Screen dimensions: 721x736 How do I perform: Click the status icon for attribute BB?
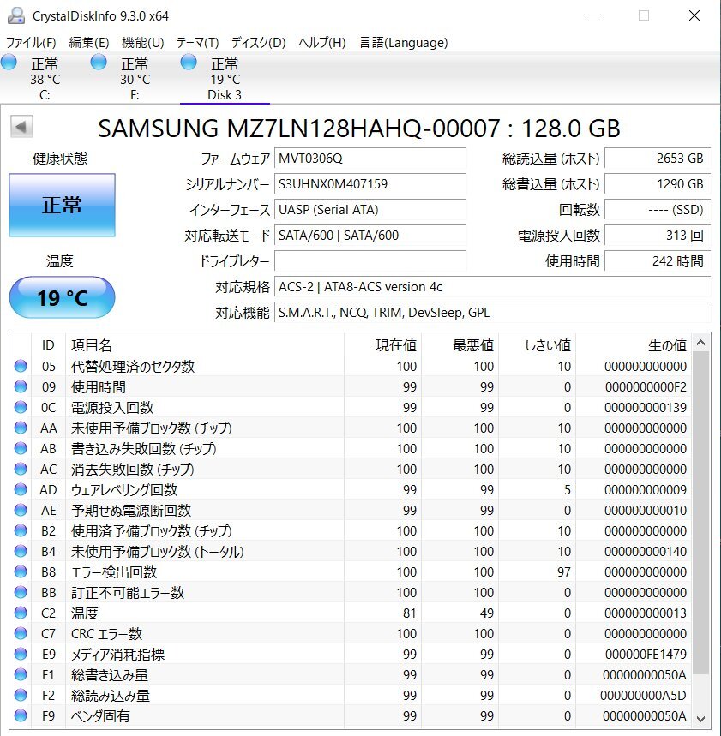21,592
